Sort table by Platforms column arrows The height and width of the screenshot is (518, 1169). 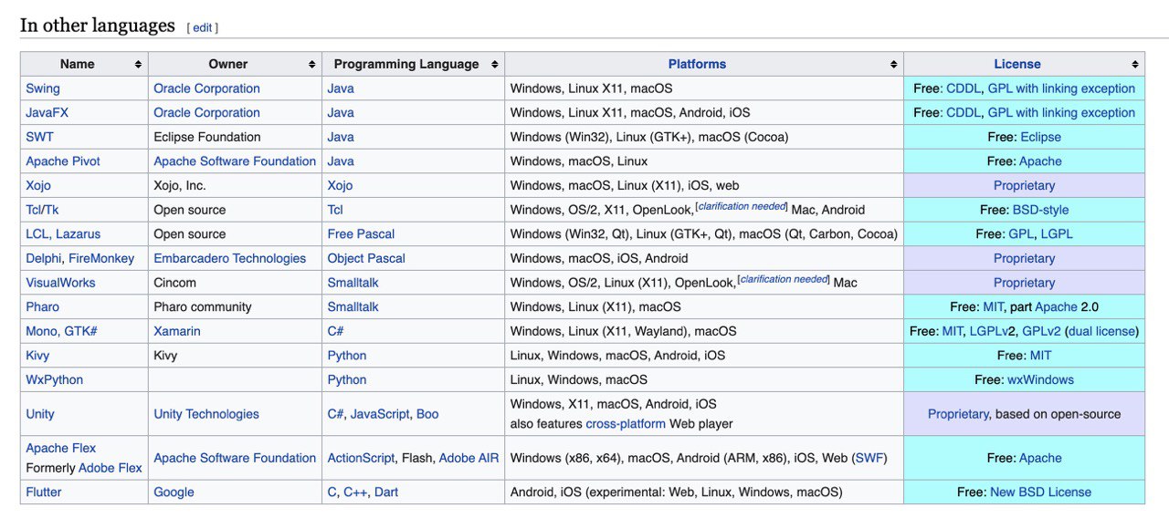click(893, 65)
